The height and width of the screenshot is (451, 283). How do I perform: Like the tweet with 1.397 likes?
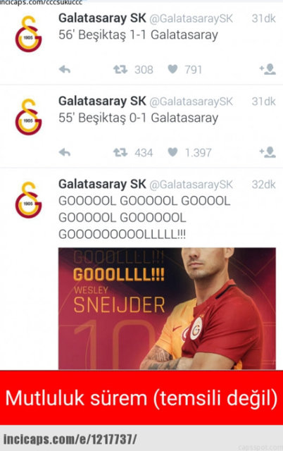point(172,152)
